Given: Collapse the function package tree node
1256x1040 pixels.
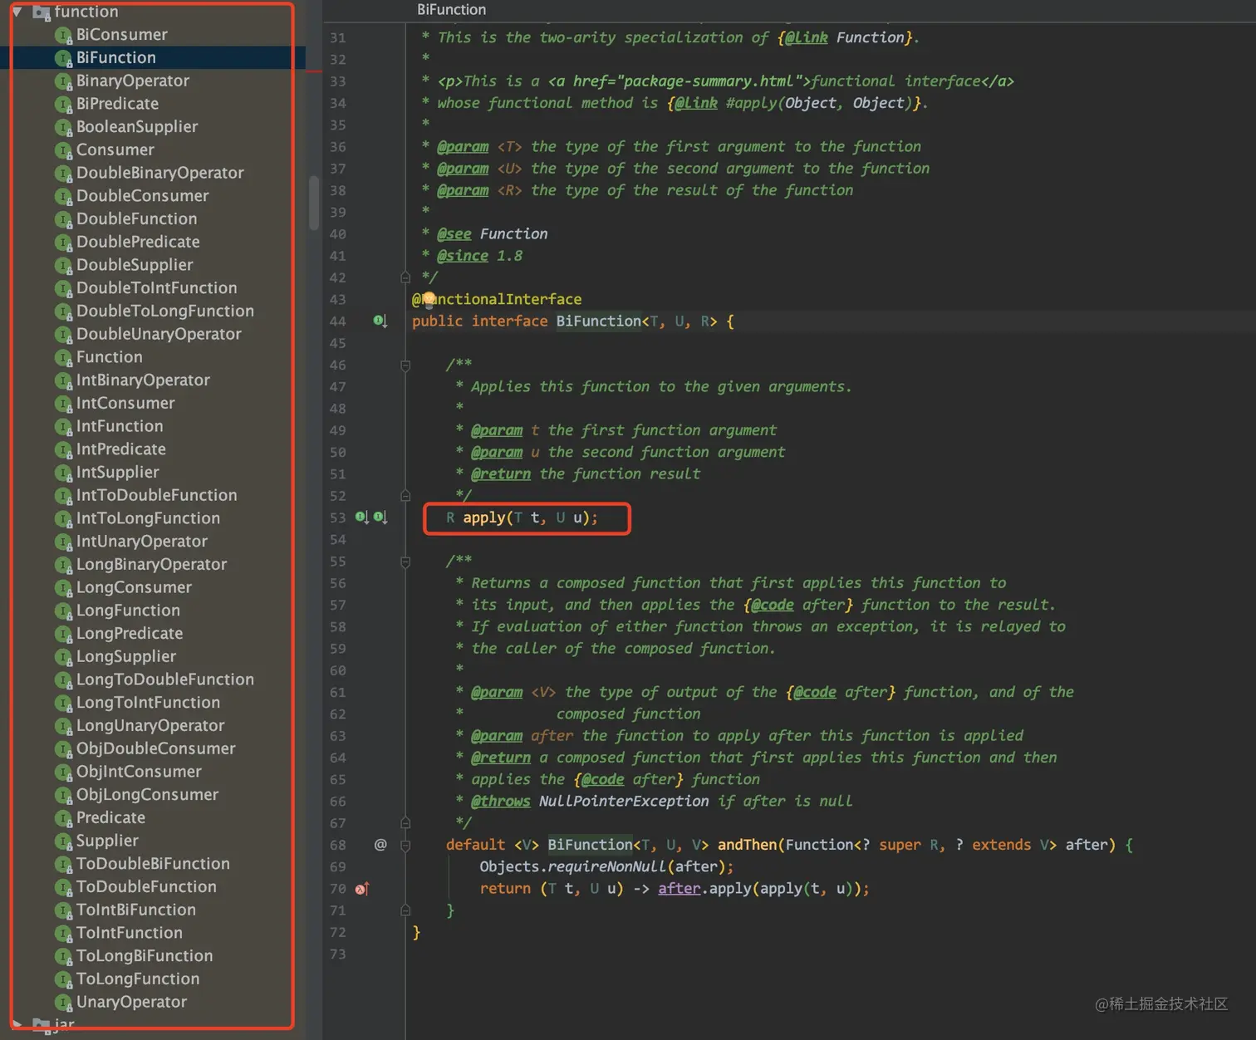Looking at the screenshot, I should tap(17, 12).
